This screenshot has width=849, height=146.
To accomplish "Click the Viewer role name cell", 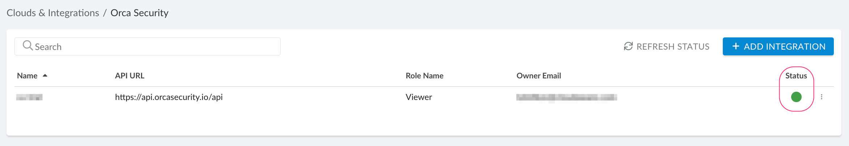I will (419, 97).
